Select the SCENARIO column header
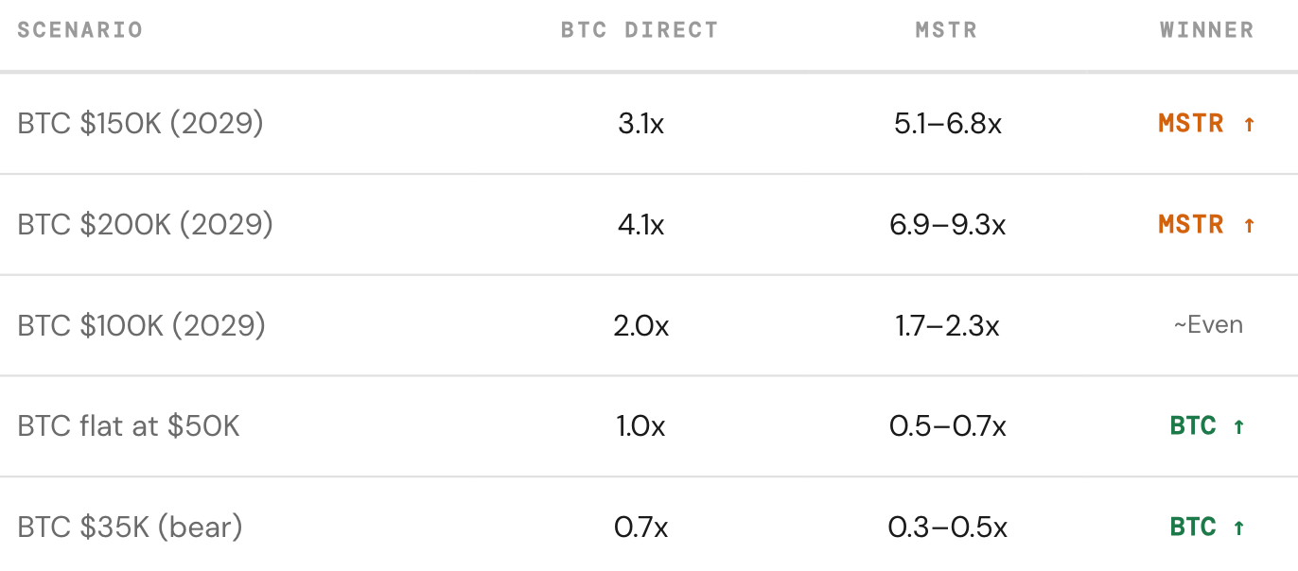 80,30
